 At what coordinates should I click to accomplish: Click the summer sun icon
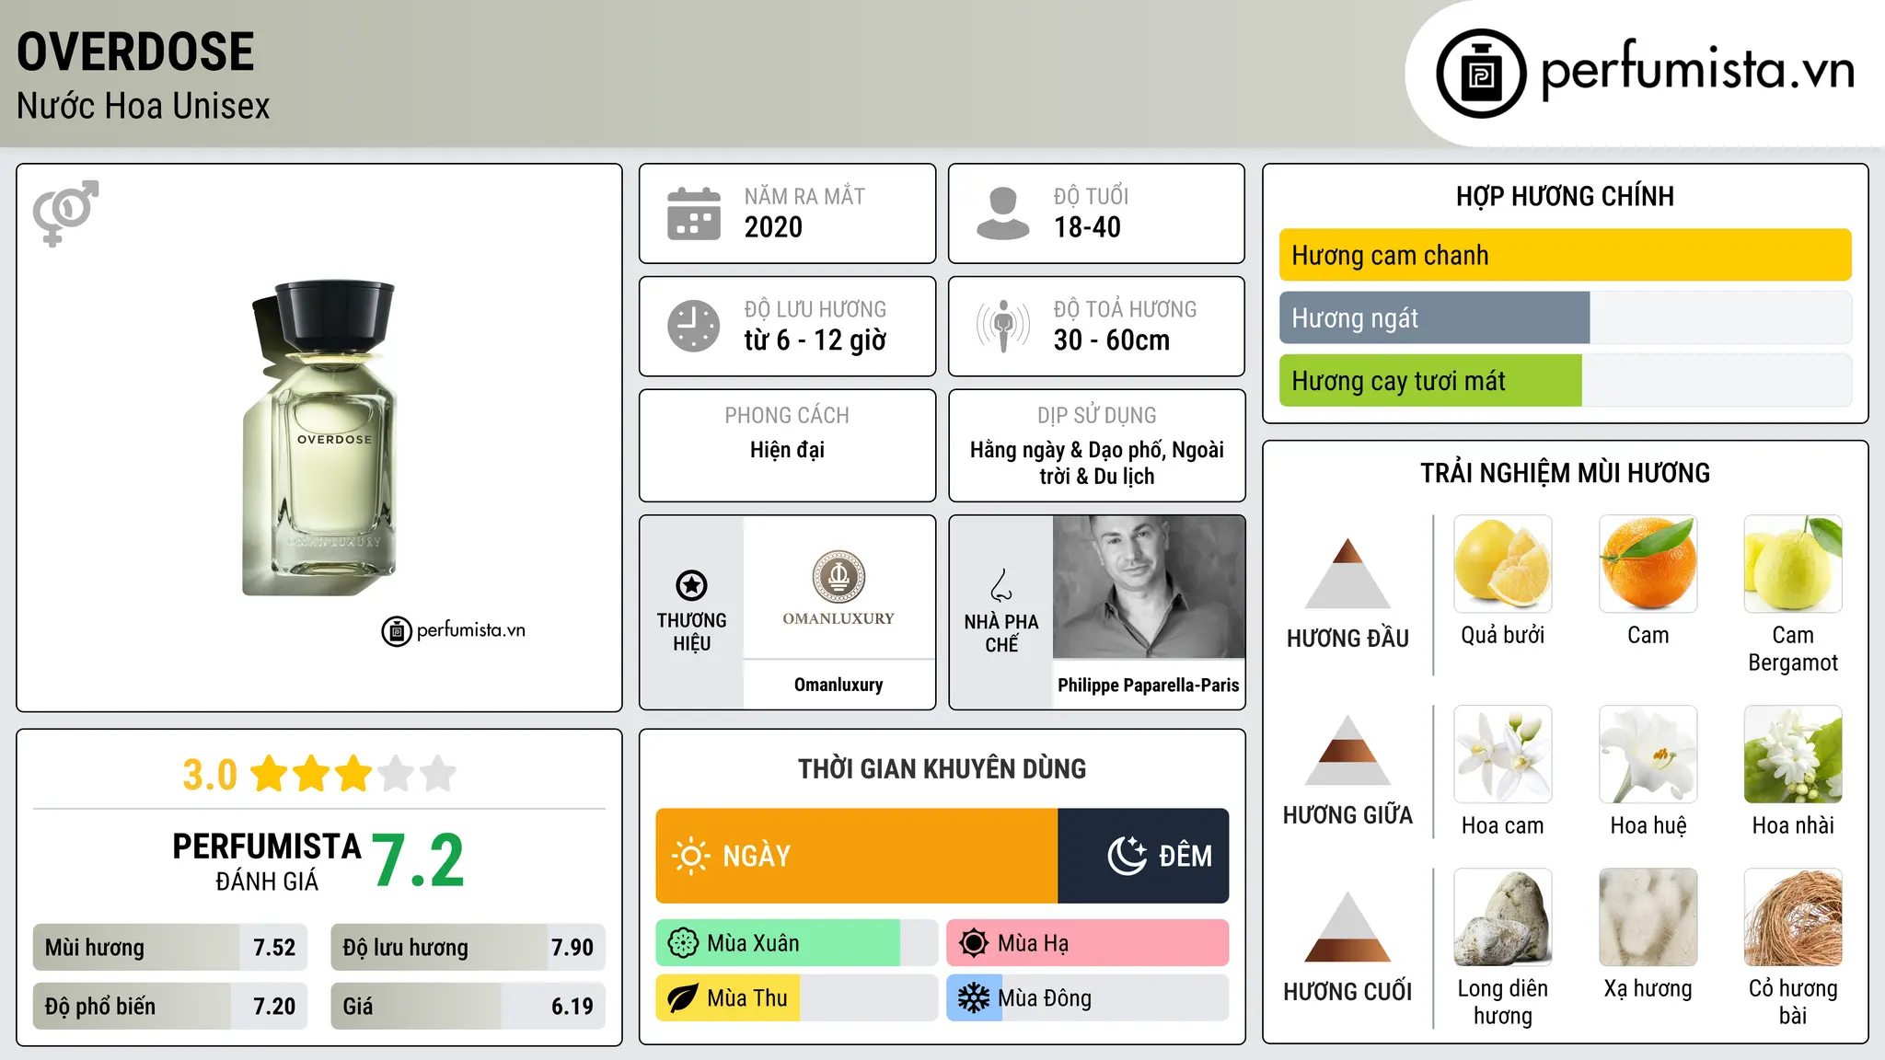coord(973,943)
